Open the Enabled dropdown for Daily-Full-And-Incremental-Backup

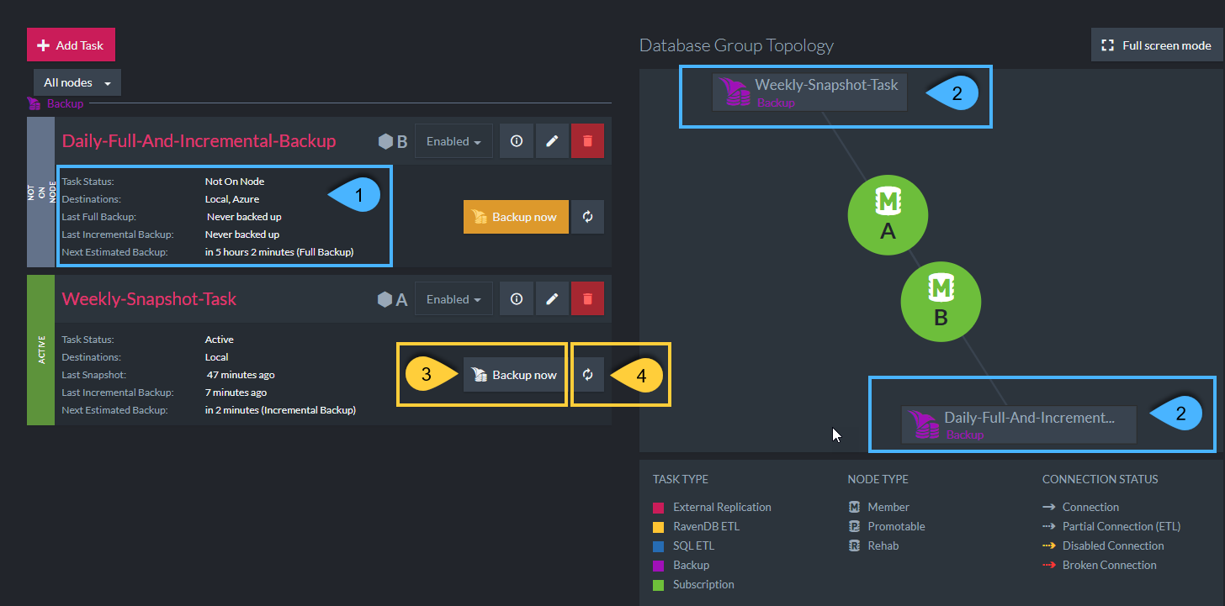pyautogui.click(x=454, y=141)
